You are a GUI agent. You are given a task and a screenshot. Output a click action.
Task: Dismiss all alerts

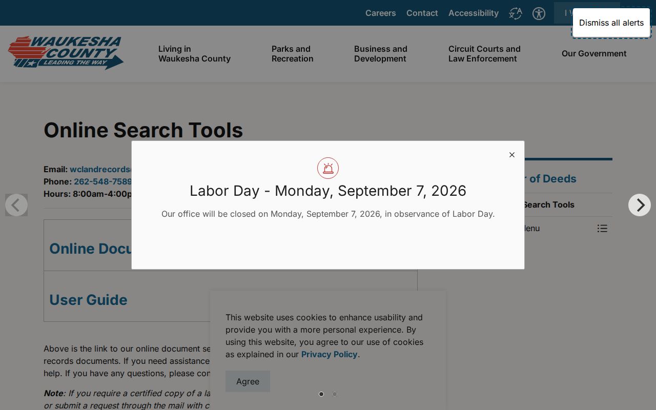click(x=611, y=23)
